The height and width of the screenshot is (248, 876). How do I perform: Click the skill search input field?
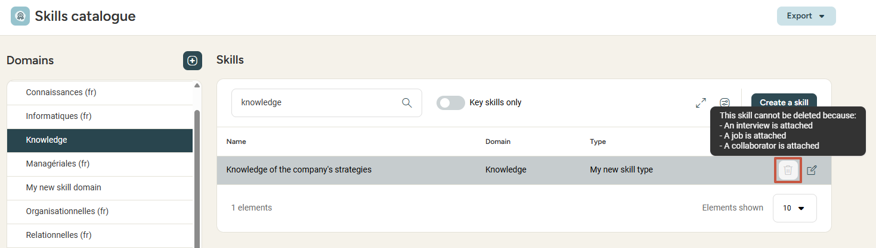(x=316, y=103)
